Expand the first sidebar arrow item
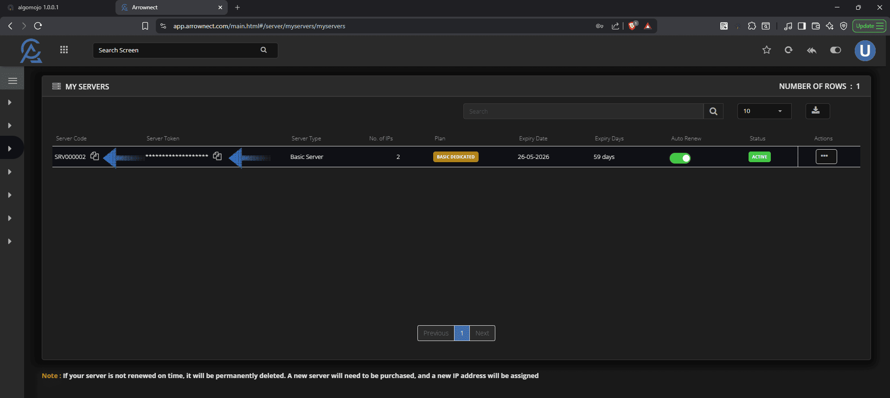The width and height of the screenshot is (890, 398). pos(10,102)
